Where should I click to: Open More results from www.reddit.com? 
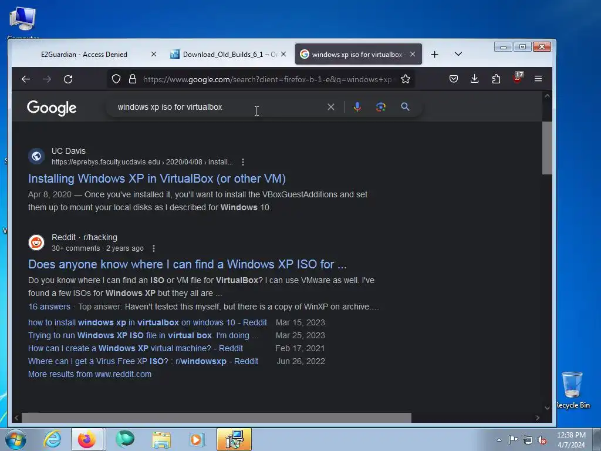pyautogui.click(x=90, y=374)
